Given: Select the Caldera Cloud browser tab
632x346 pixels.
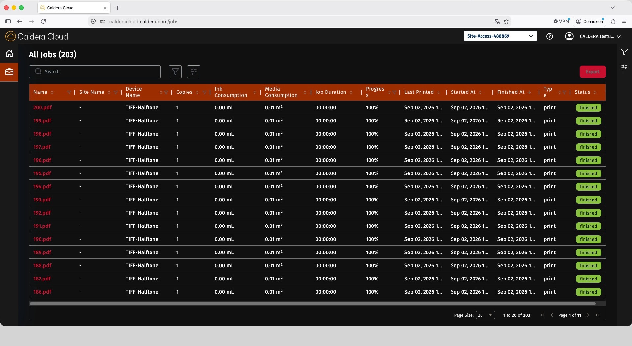Looking at the screenshot, I should [73, 8].
